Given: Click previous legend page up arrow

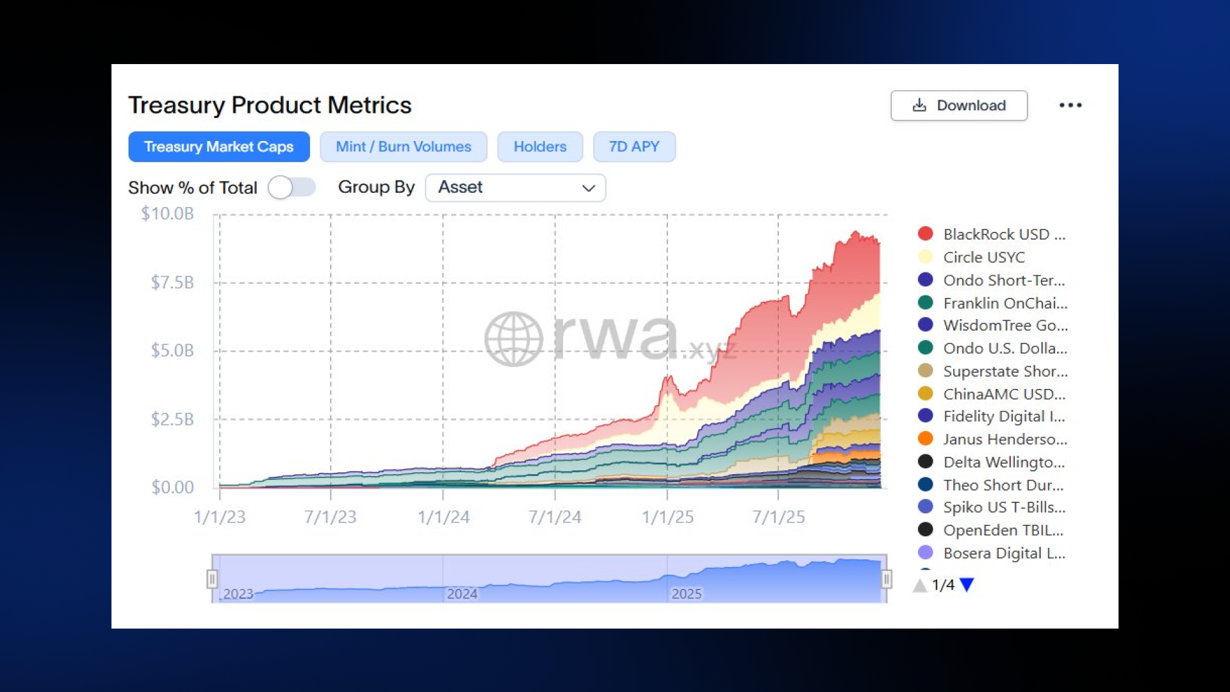Looking at the screenshot, I should (920, 585).
